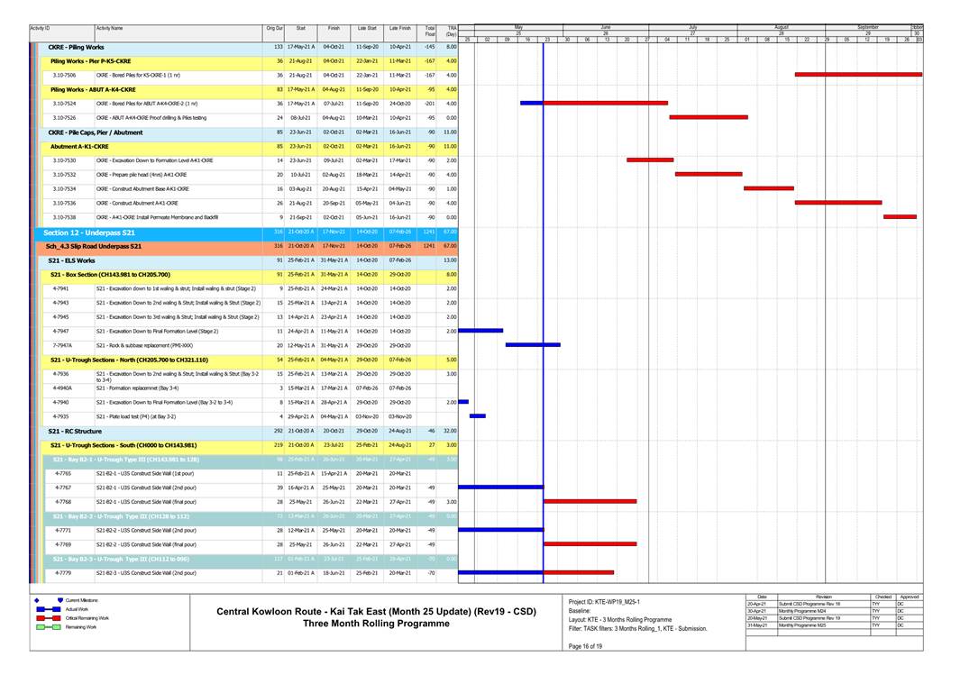Image resolution: width=979 pixels, height=693 pixels.
Task: Click the Activity Name column header
Action: coord(110,29)
